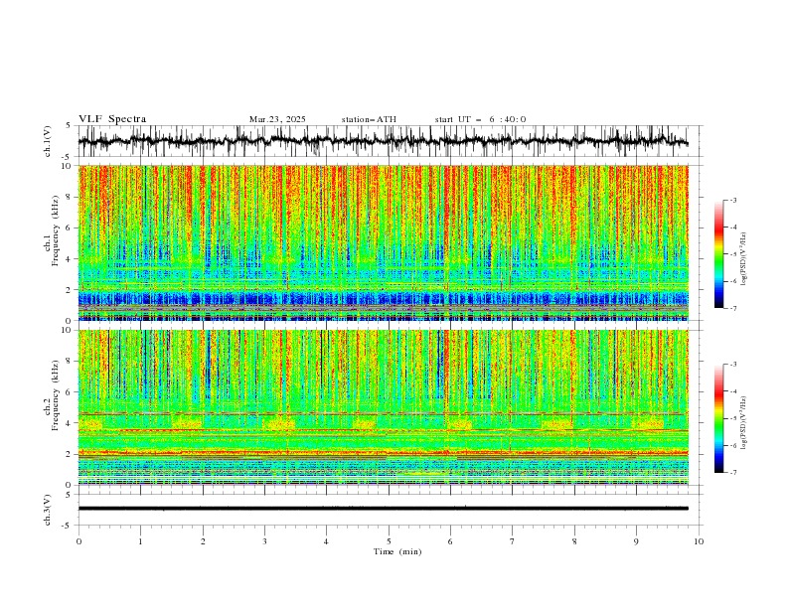
Task: Click the ch.1 spectrogram panel
Action: point(384,242)
